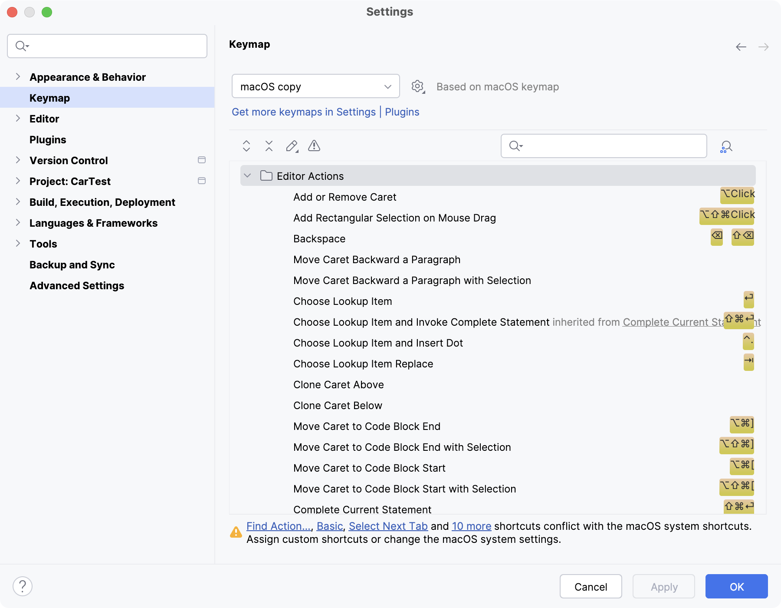Open the keymap gear settings menu

[x=417, y=86]
